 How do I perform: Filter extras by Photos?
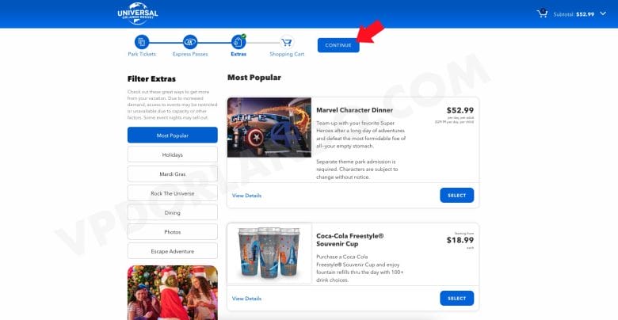point(172,232)
